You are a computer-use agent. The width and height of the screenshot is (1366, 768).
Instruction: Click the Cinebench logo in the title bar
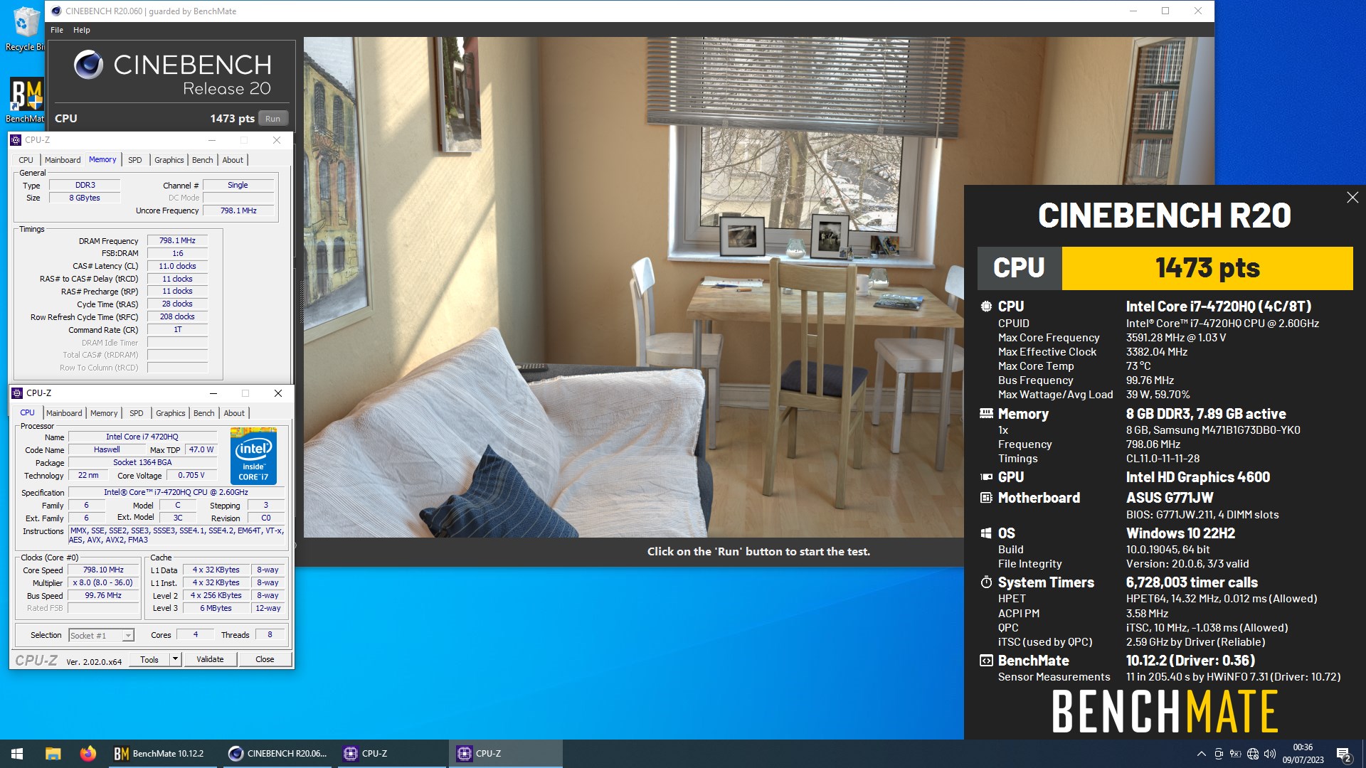pyautogui.click(x=56, y=11)
